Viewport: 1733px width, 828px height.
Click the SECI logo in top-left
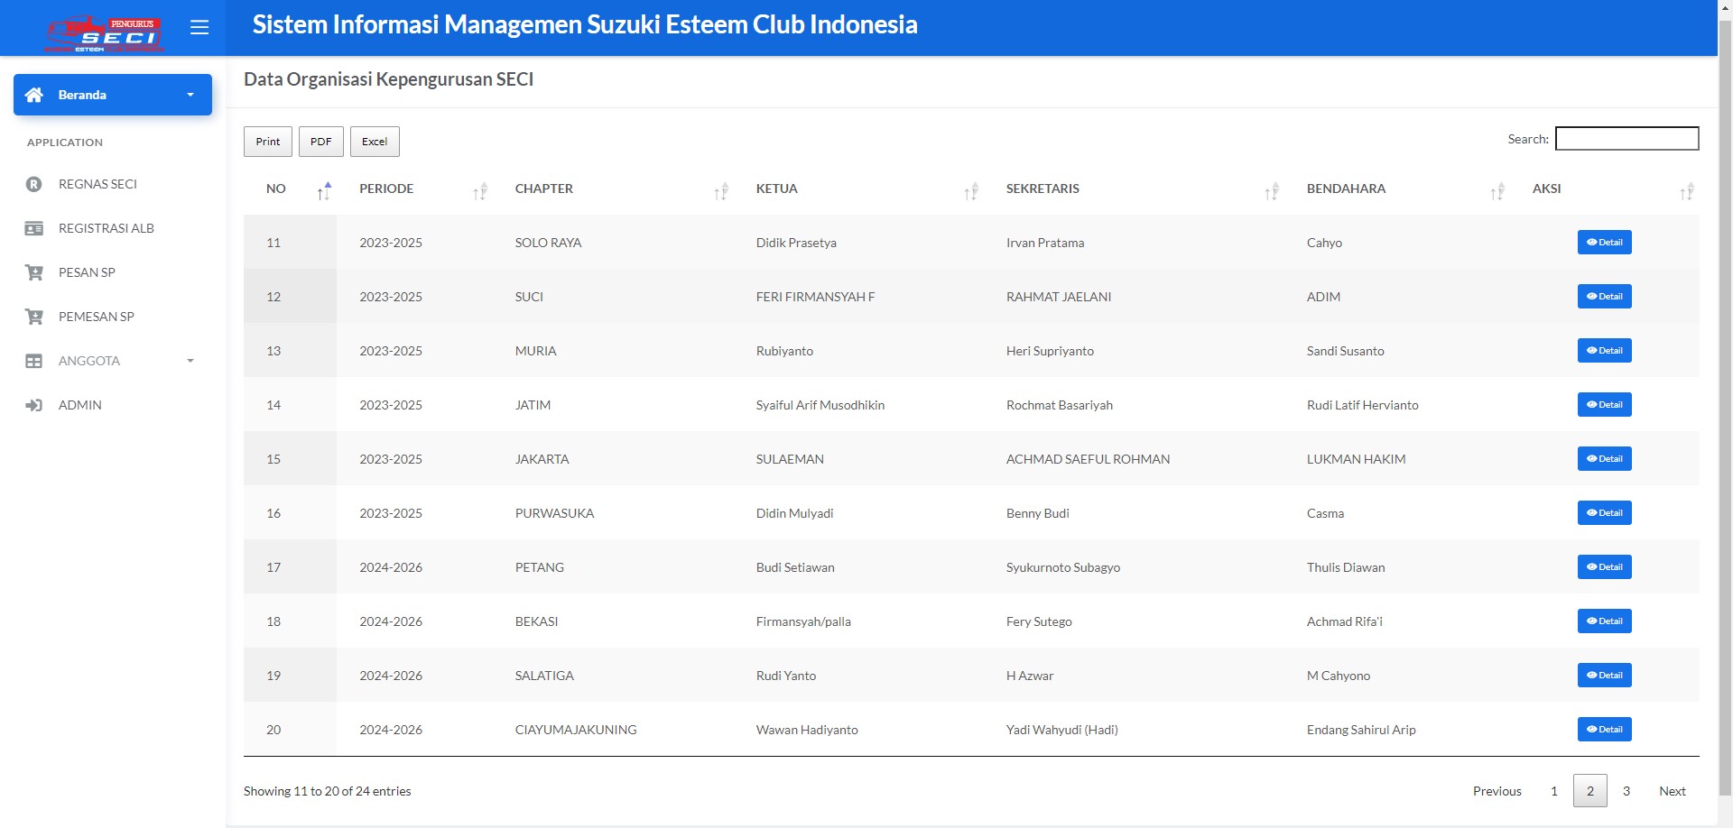(104, 34)
